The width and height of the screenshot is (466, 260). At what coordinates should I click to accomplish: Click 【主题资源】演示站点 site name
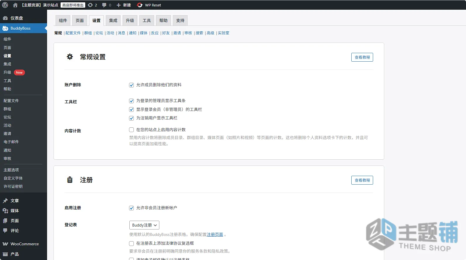(x=40, y=5)
